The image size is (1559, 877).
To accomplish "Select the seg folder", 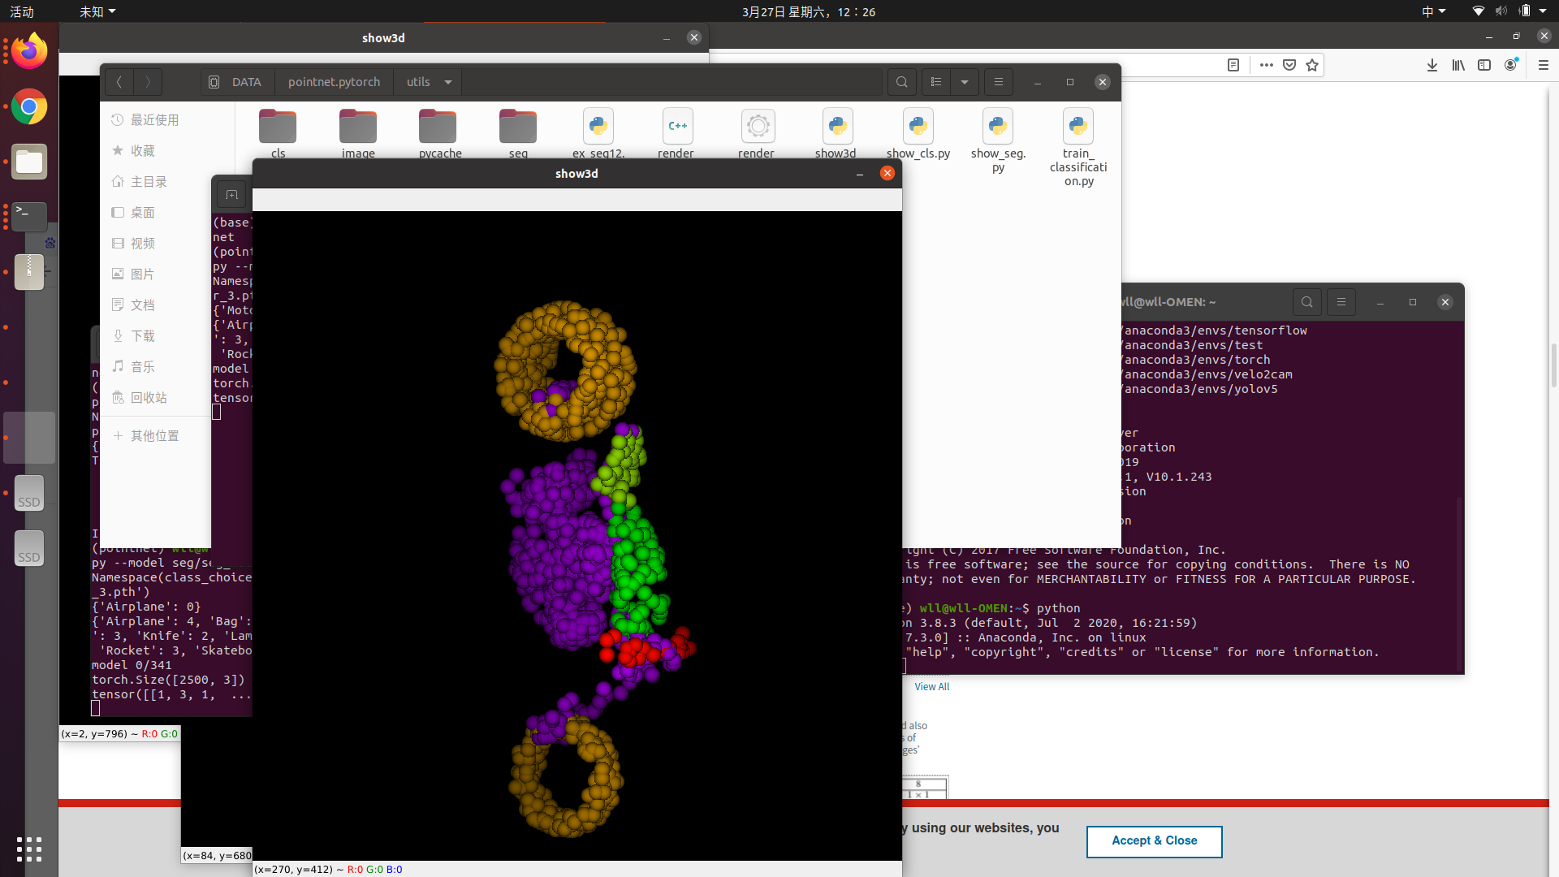I will pyautogui.click(x=518, y=132).
